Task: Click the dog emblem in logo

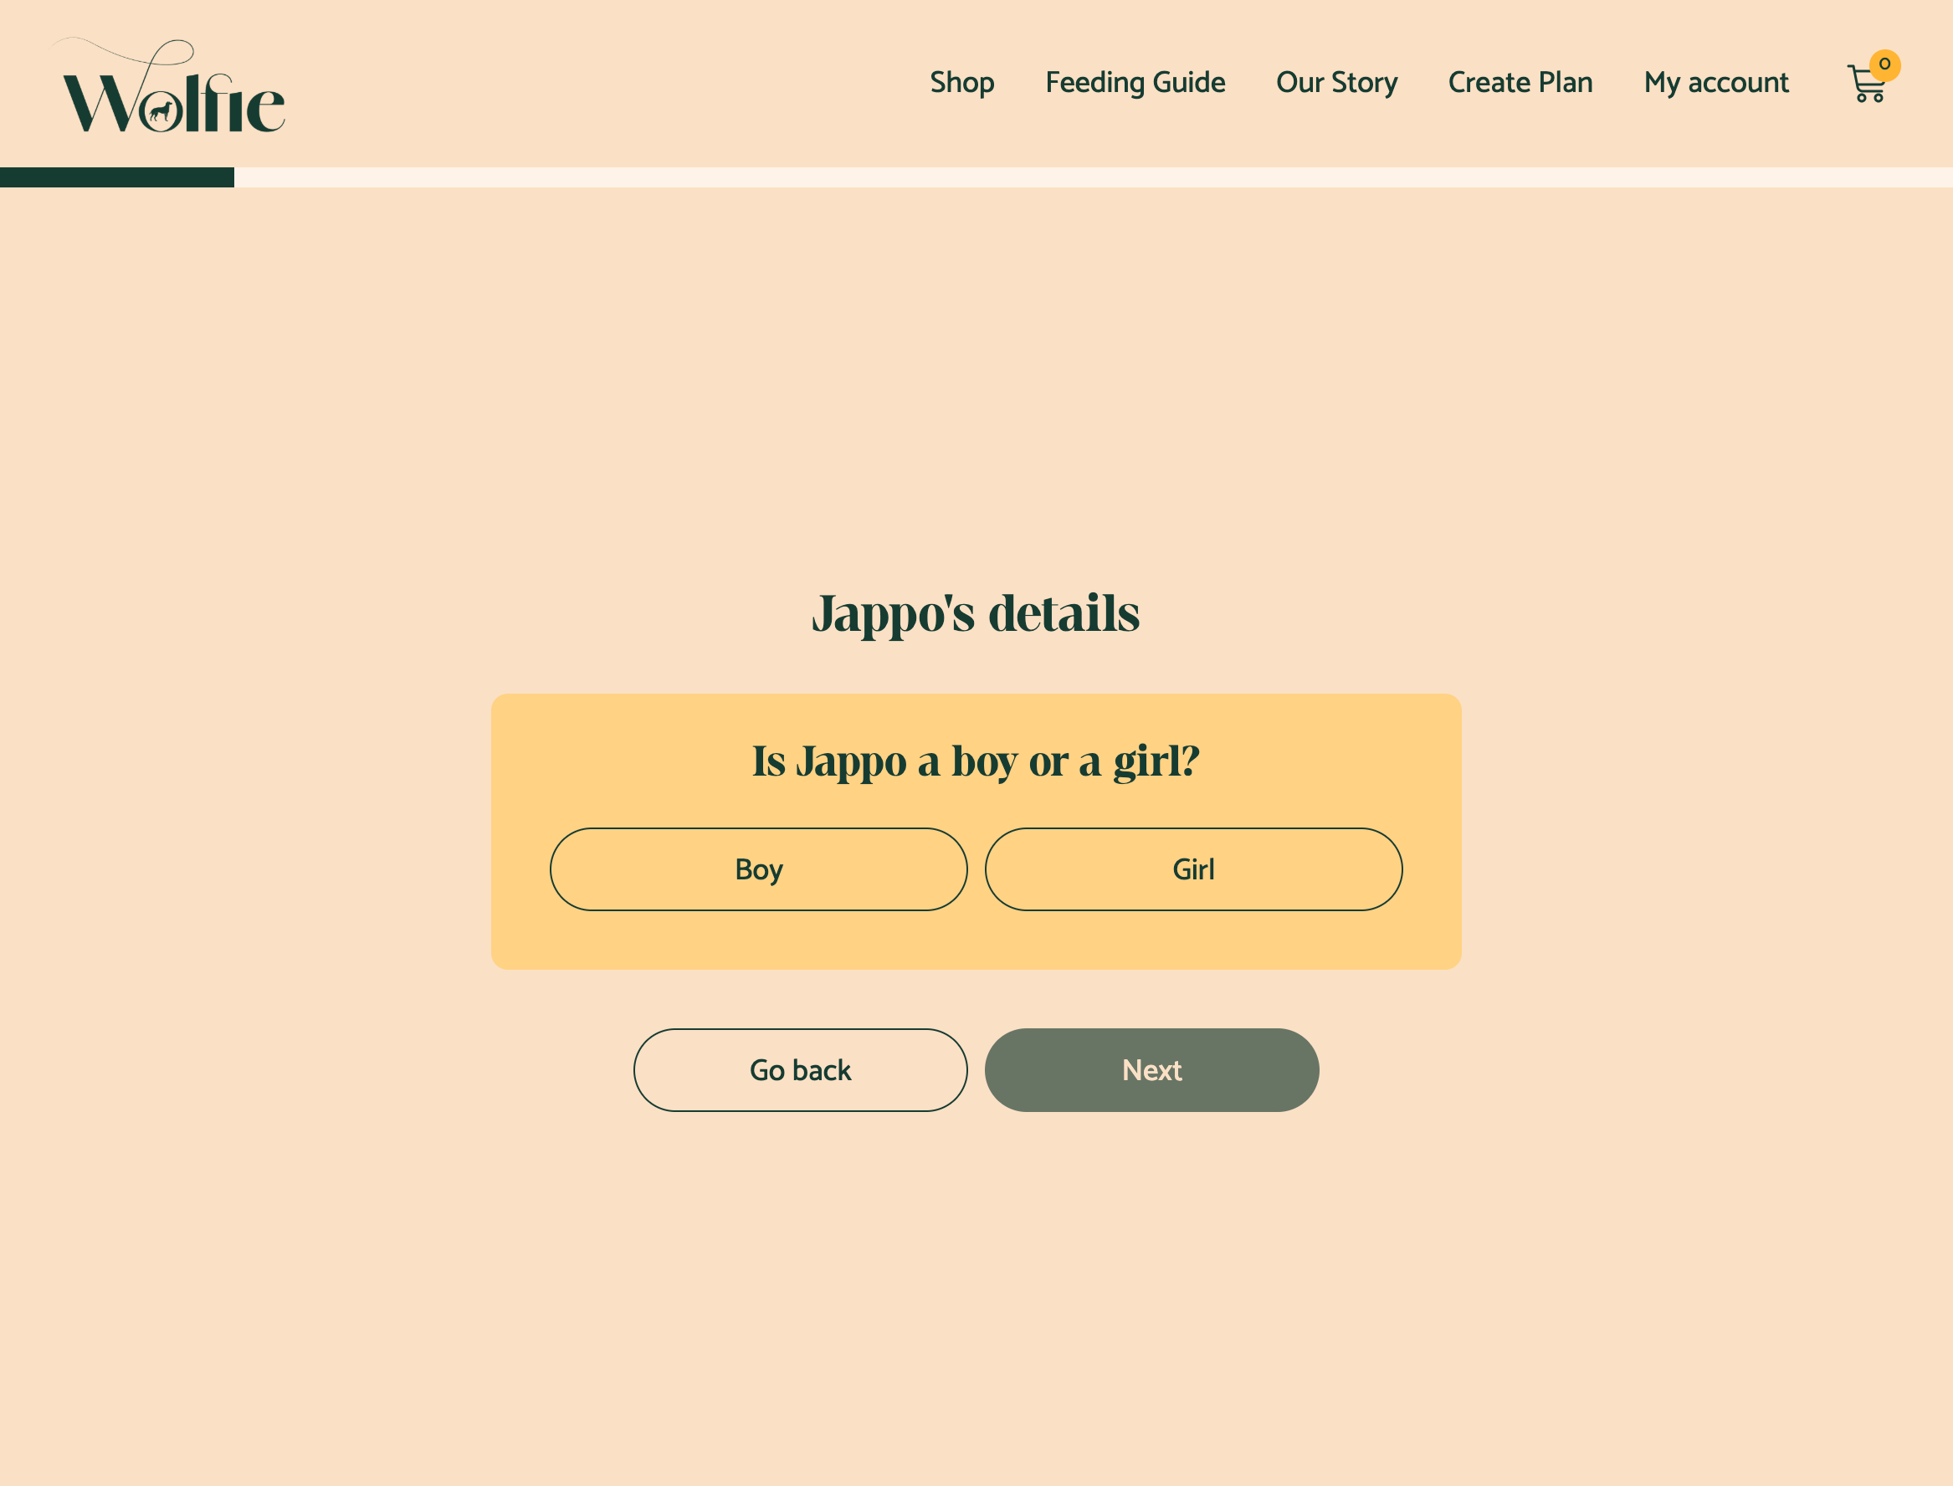Action: 161,112
